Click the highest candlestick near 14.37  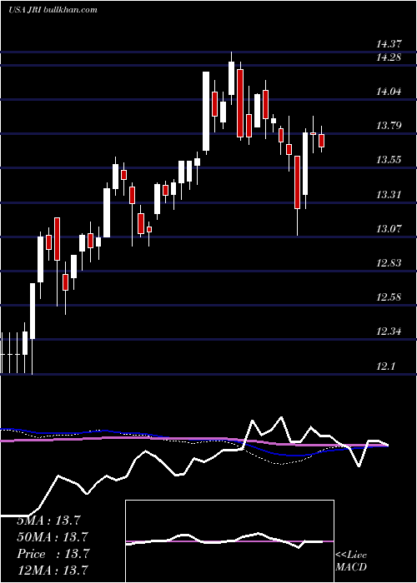[231, 78]
